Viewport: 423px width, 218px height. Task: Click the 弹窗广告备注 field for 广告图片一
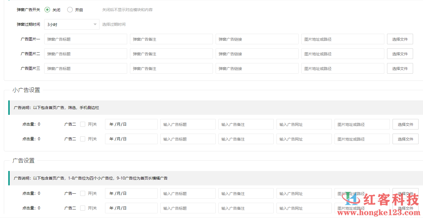(171, 39)
